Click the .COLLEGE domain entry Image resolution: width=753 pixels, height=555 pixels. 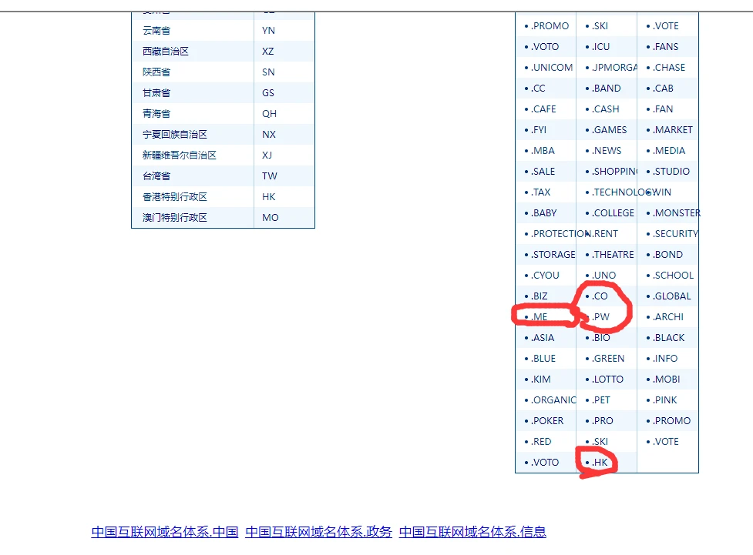pos(613,213)
